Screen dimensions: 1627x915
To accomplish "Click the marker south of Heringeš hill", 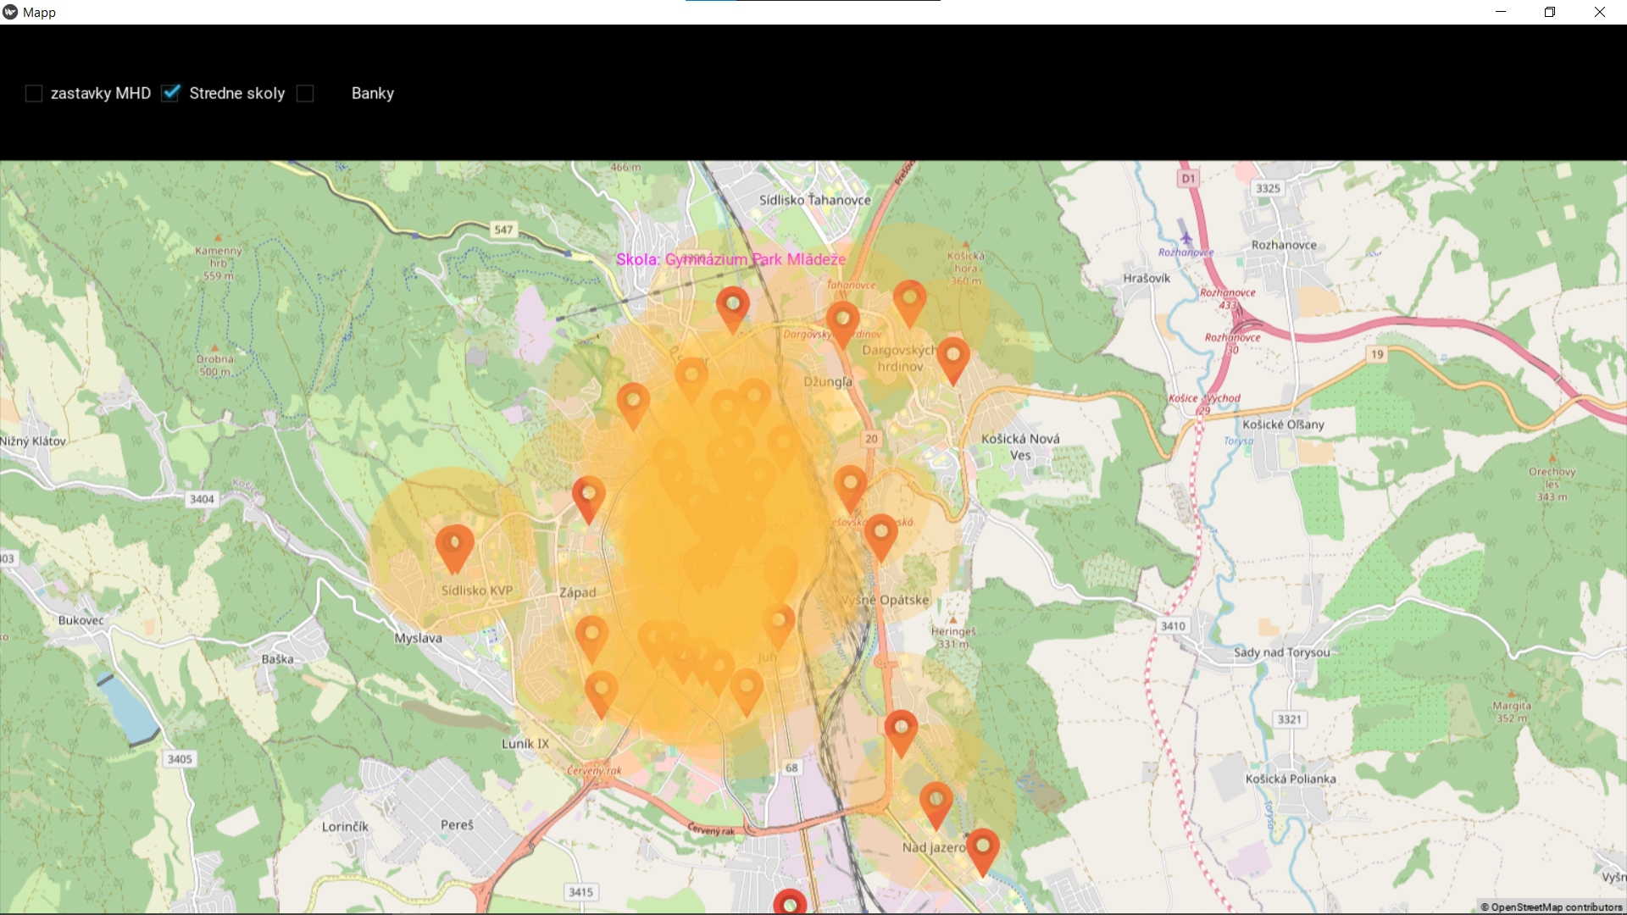I will tap(901, 730).
